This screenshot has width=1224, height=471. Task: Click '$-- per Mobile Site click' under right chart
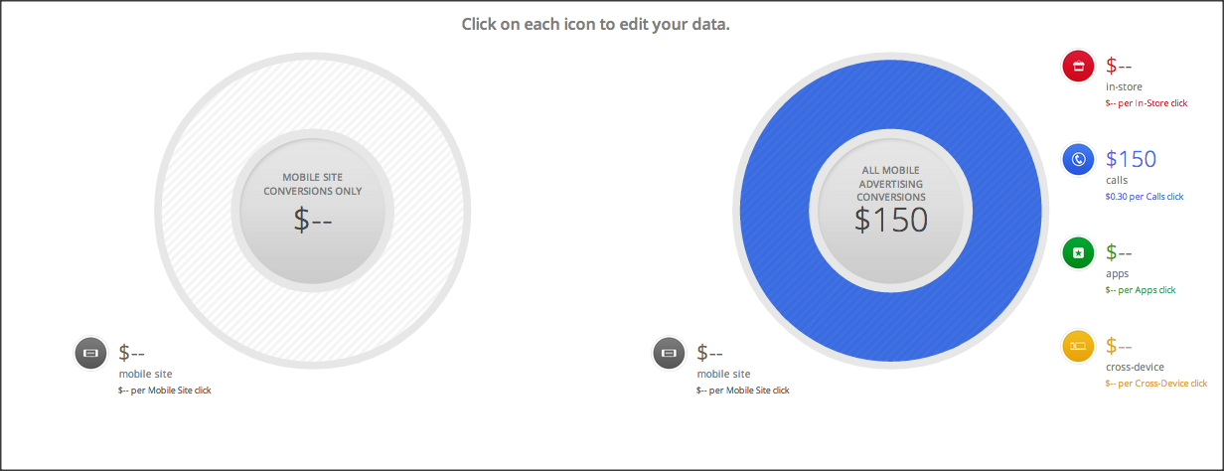coord(743,391)
